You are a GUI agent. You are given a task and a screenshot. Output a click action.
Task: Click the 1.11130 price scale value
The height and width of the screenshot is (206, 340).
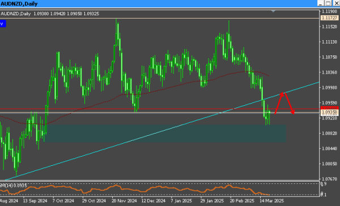[x=330, y=42]
